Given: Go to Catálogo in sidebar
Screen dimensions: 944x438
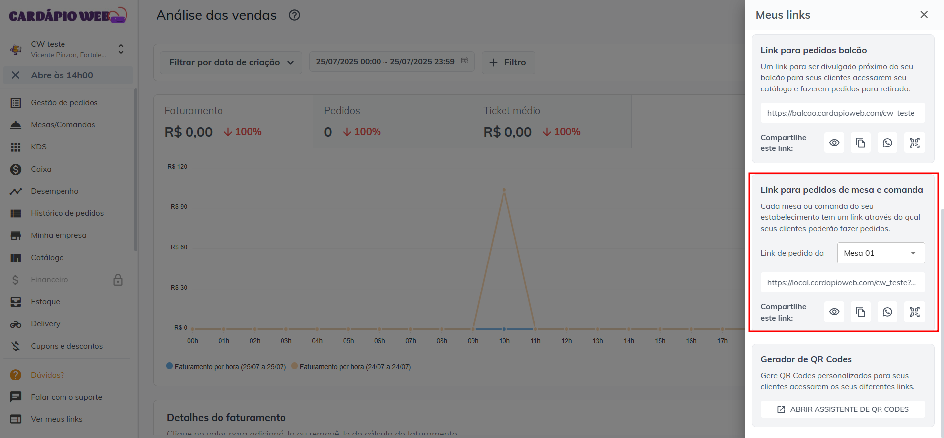Looking at the screenshot, I should click(47, 258).
